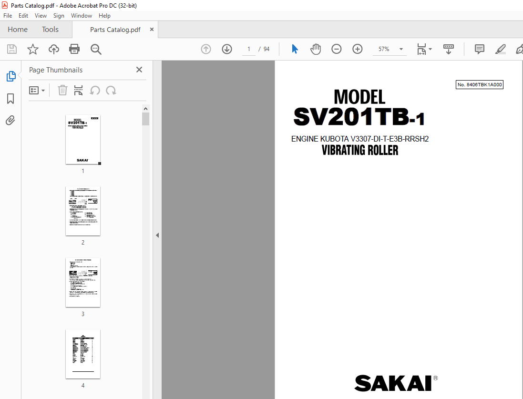Delete pages using the trash icon
The width and height of the screenshot is (523, 399).
point(62,90)
